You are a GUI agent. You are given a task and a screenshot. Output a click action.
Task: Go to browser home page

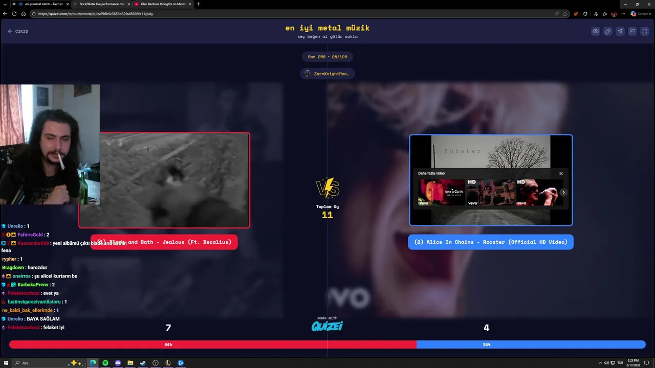(24, 14)
